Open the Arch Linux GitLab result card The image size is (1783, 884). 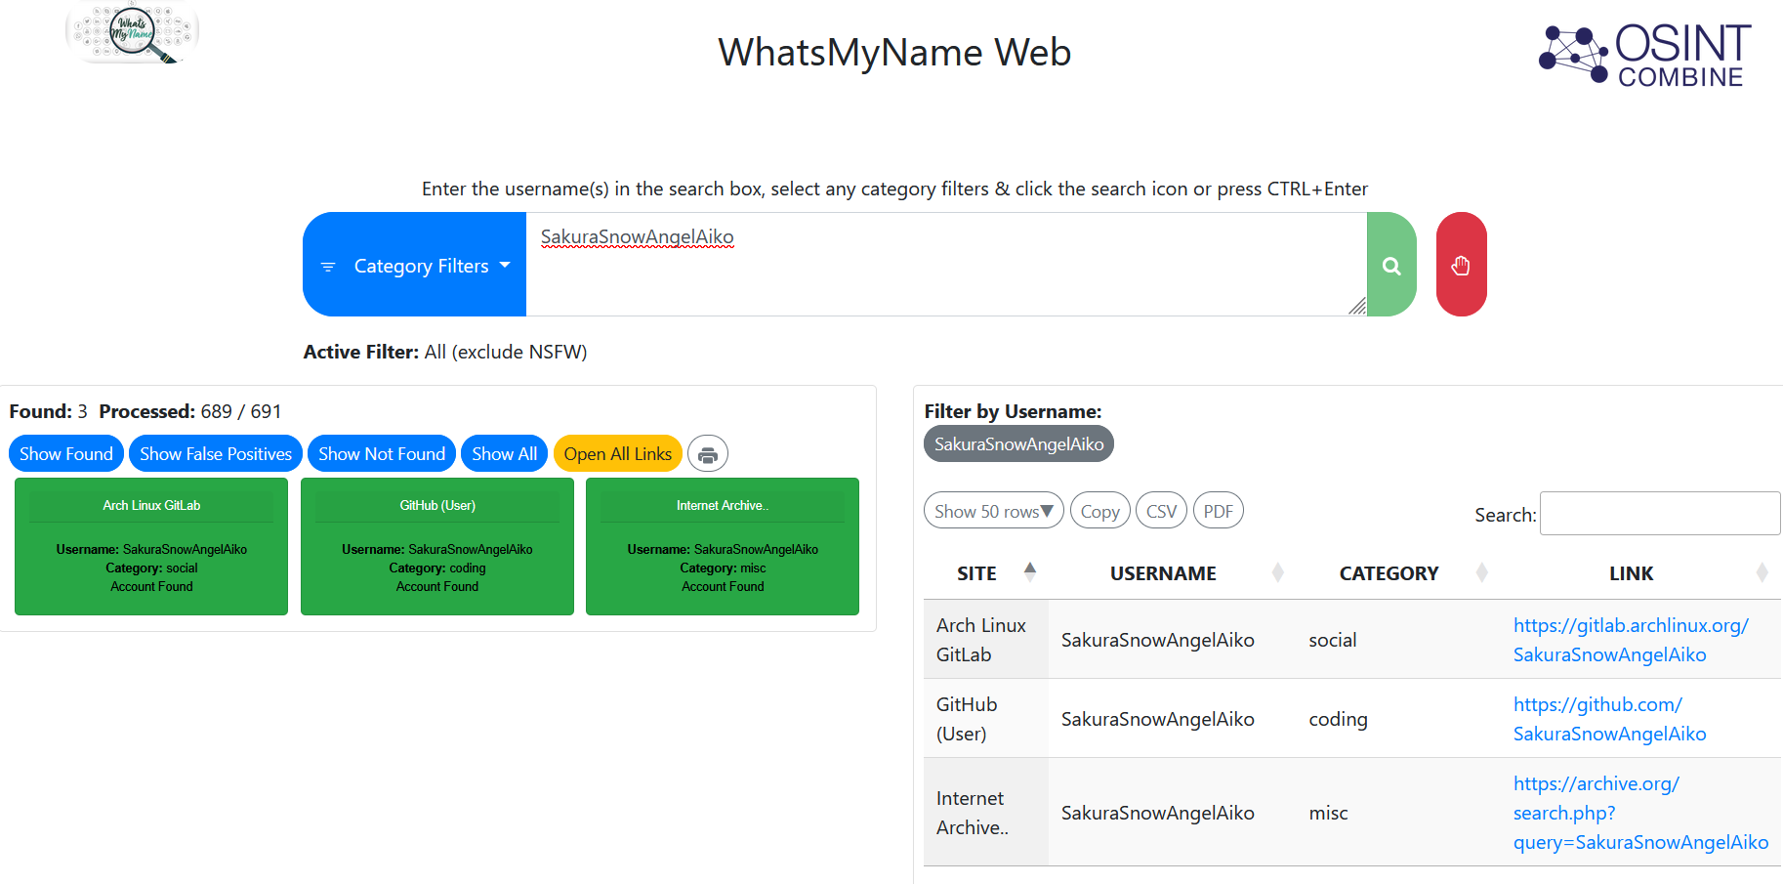pyautogui.click(x=151, y=546)
